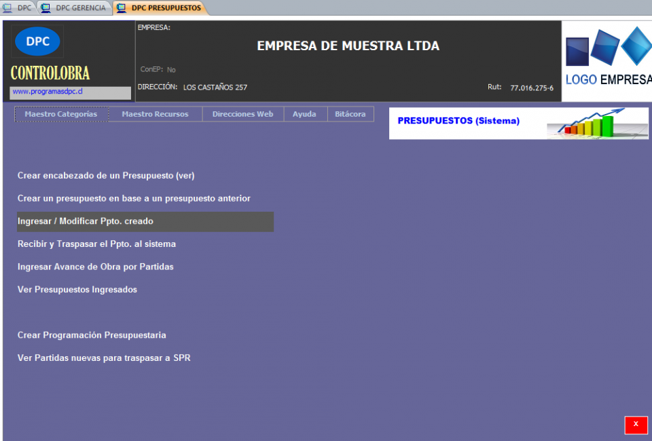The width and height of the screenshot is (652, 441).
Task: Open the Ayuda menu
Action: tap(304, 114)
